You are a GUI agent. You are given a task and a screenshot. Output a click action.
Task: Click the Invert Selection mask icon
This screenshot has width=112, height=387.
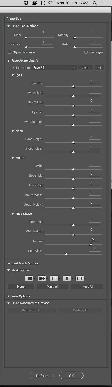pyautogui.click(x=80, y=278)
